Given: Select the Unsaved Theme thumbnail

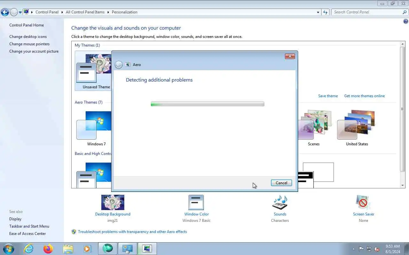Looking at the screenshot, I should pos(94,71).
